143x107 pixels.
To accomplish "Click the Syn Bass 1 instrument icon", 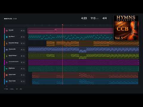I will [x=7, y=37].
